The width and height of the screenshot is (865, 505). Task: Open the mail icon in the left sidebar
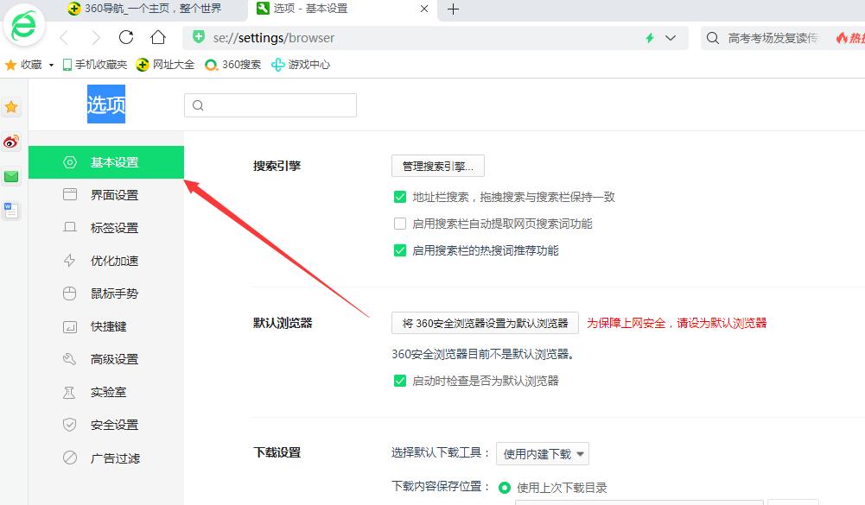11,176
